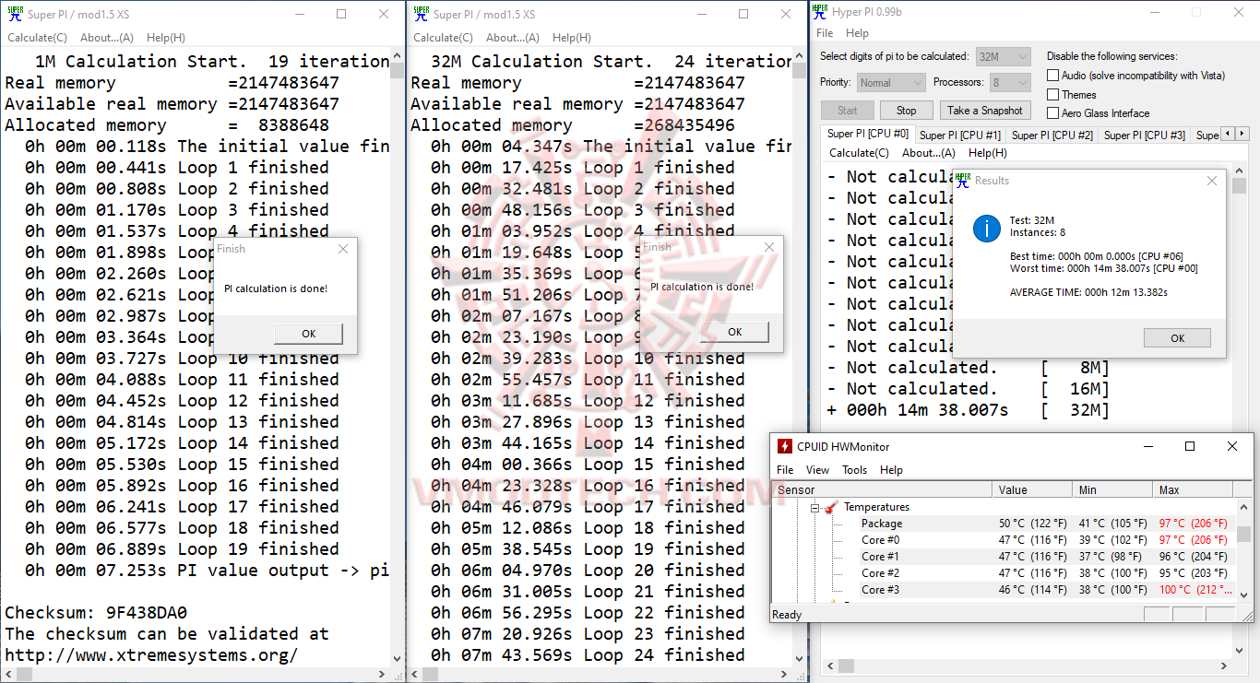The height and width of the screenshot is (683, 1260).
Task: Click the CPUID HWMonitor title bar icon
Action: click(785, 446)
